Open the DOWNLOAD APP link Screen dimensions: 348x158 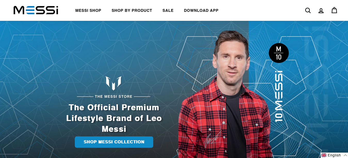201,11
